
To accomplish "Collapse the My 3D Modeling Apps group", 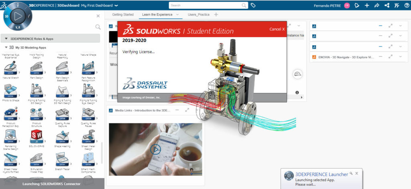I will [x=6, y=48].
